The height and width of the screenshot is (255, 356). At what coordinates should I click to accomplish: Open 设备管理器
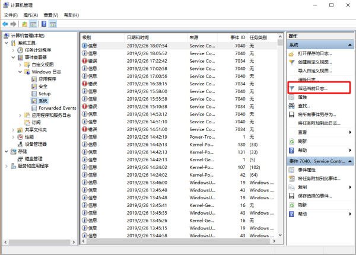[36, 144]
